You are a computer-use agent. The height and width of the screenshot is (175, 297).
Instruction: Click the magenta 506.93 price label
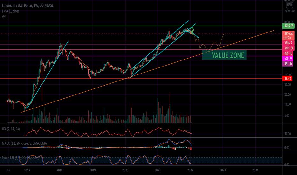[288, 59]
